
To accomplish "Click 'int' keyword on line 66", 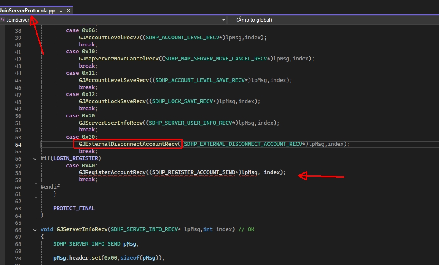I will [x=208, y=229].
